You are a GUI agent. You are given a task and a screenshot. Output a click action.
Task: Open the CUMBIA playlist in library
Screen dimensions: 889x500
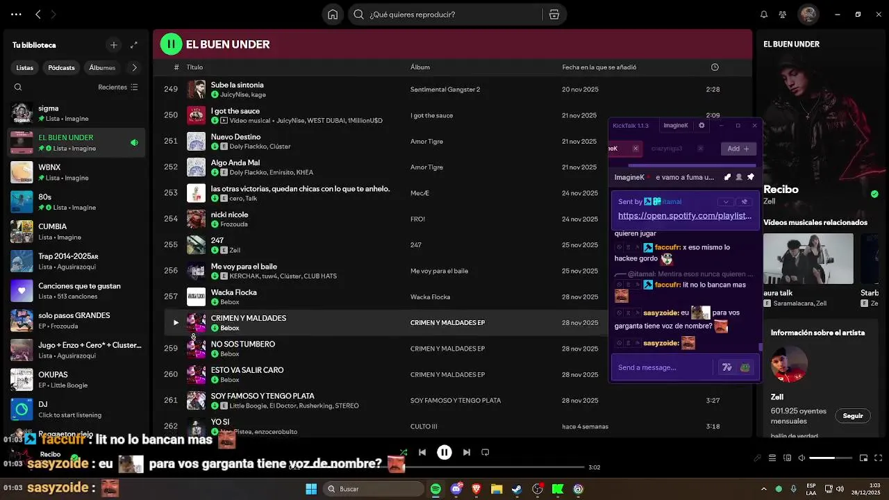point(76,231)
